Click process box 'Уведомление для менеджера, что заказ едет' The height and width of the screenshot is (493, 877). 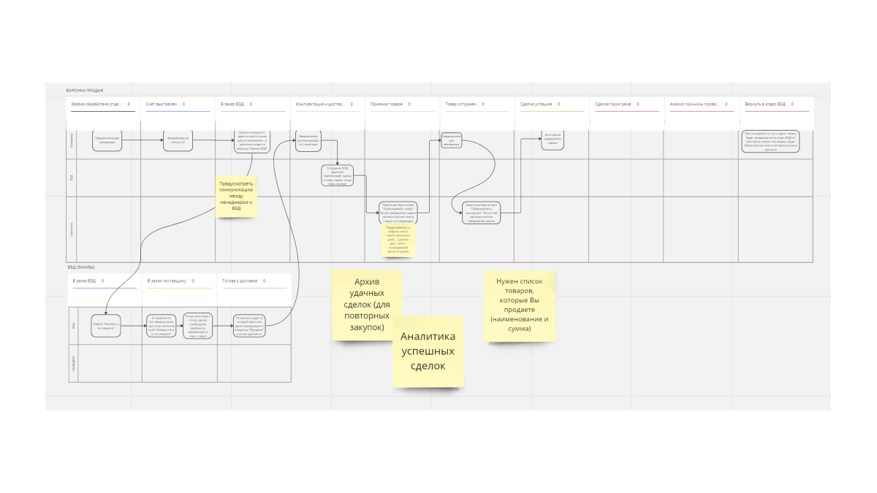[x=309, y=140]
